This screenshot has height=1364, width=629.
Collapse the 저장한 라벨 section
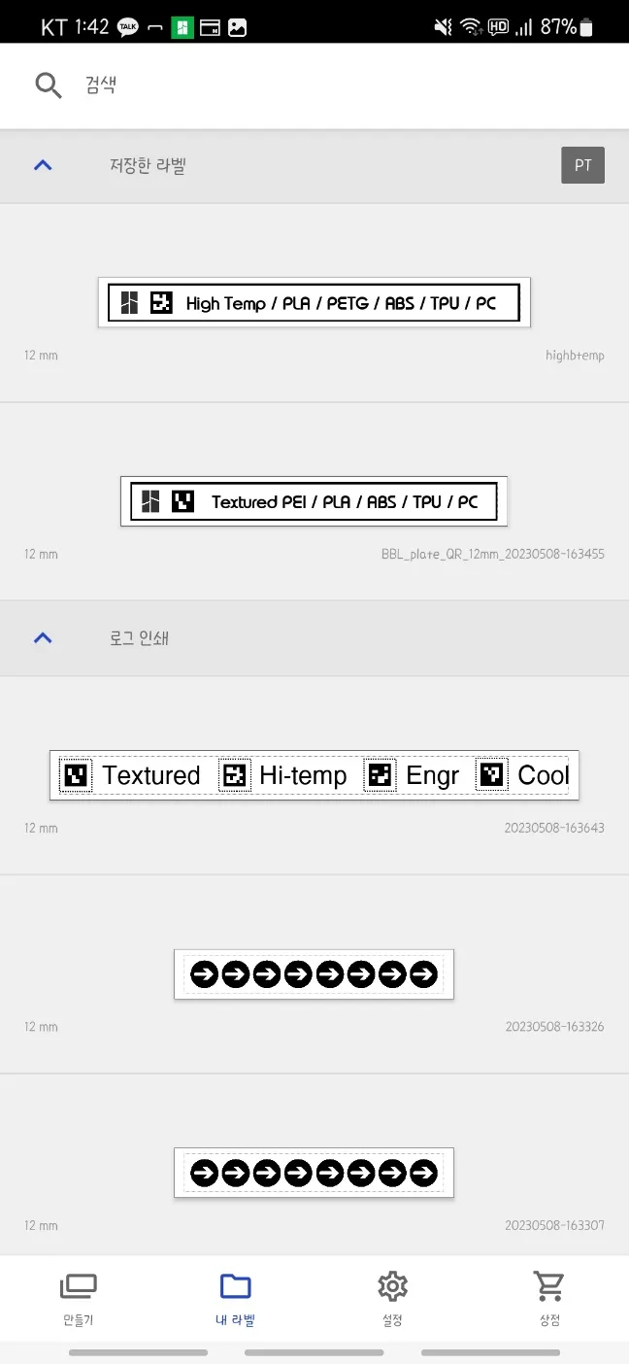tap(43, 165)
